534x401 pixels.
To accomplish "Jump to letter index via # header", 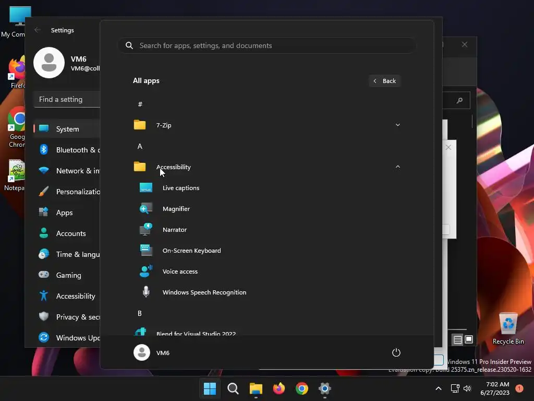I will click(x=140, y=104).
